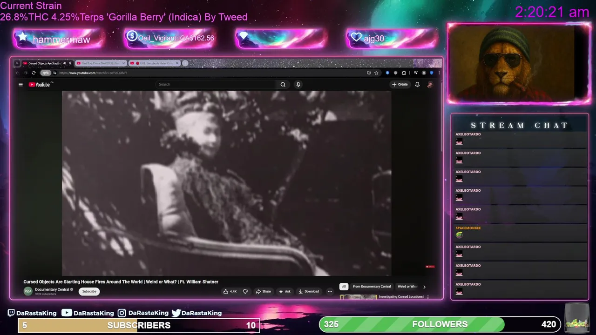This screenshot has width=596, height=335.
Task: Open a new browser tab with plus button
Action: pyautogui.click(x=185, y=63)
